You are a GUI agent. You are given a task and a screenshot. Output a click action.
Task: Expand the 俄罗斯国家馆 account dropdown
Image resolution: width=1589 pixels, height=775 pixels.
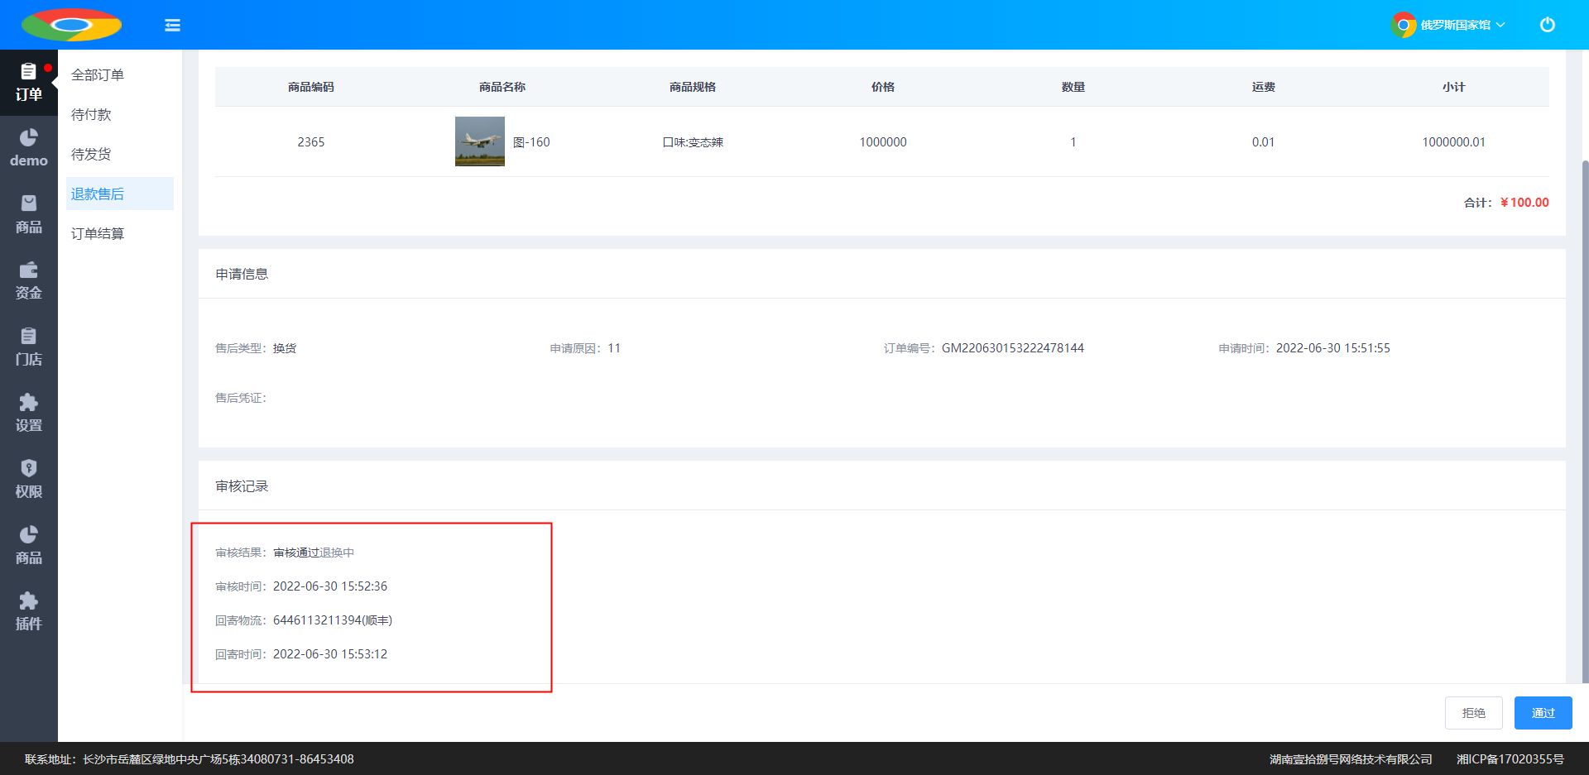tap(1462, 25)
